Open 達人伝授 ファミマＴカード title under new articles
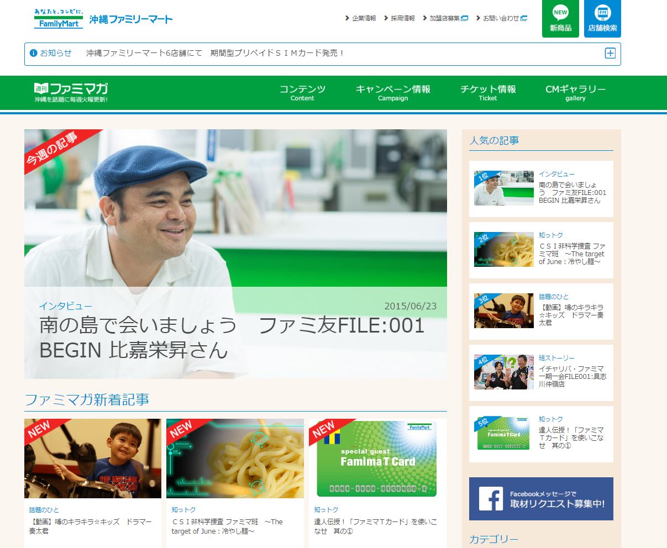 (376, 526)
